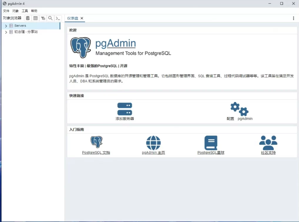The image size is (299, 222).
Task: Close the 仪表盘 tab
Action: coord(82,18)
